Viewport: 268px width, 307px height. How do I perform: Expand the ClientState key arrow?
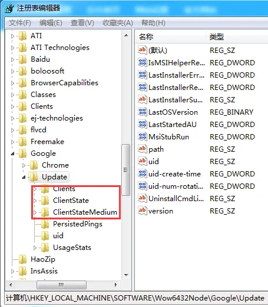[35, 201]
